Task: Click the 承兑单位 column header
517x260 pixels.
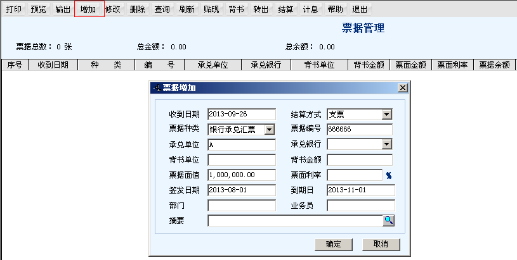Action: (x=213, y=65)
